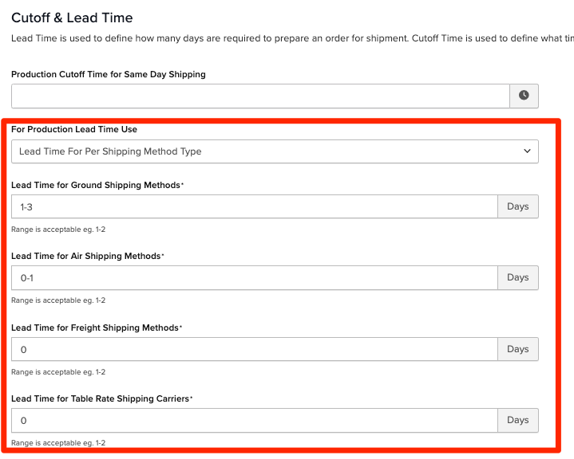Screen dimensions: 574x459
Task: Click the clock icon beside the cutoff time field
Action: [524, 96]
